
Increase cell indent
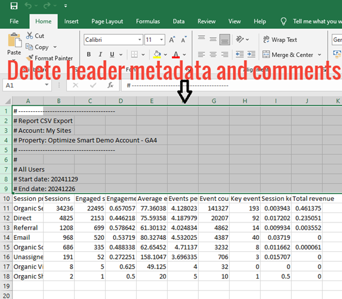point(251,54)
